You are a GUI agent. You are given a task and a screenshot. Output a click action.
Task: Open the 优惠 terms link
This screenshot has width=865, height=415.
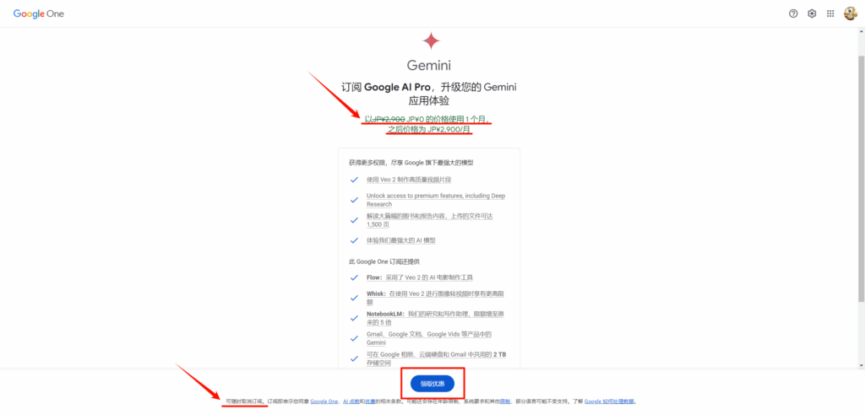370,402
